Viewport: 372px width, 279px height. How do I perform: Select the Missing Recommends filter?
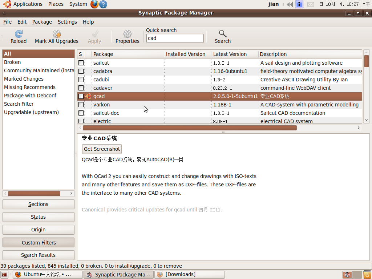pyautogui.click(x=39, y=87)
